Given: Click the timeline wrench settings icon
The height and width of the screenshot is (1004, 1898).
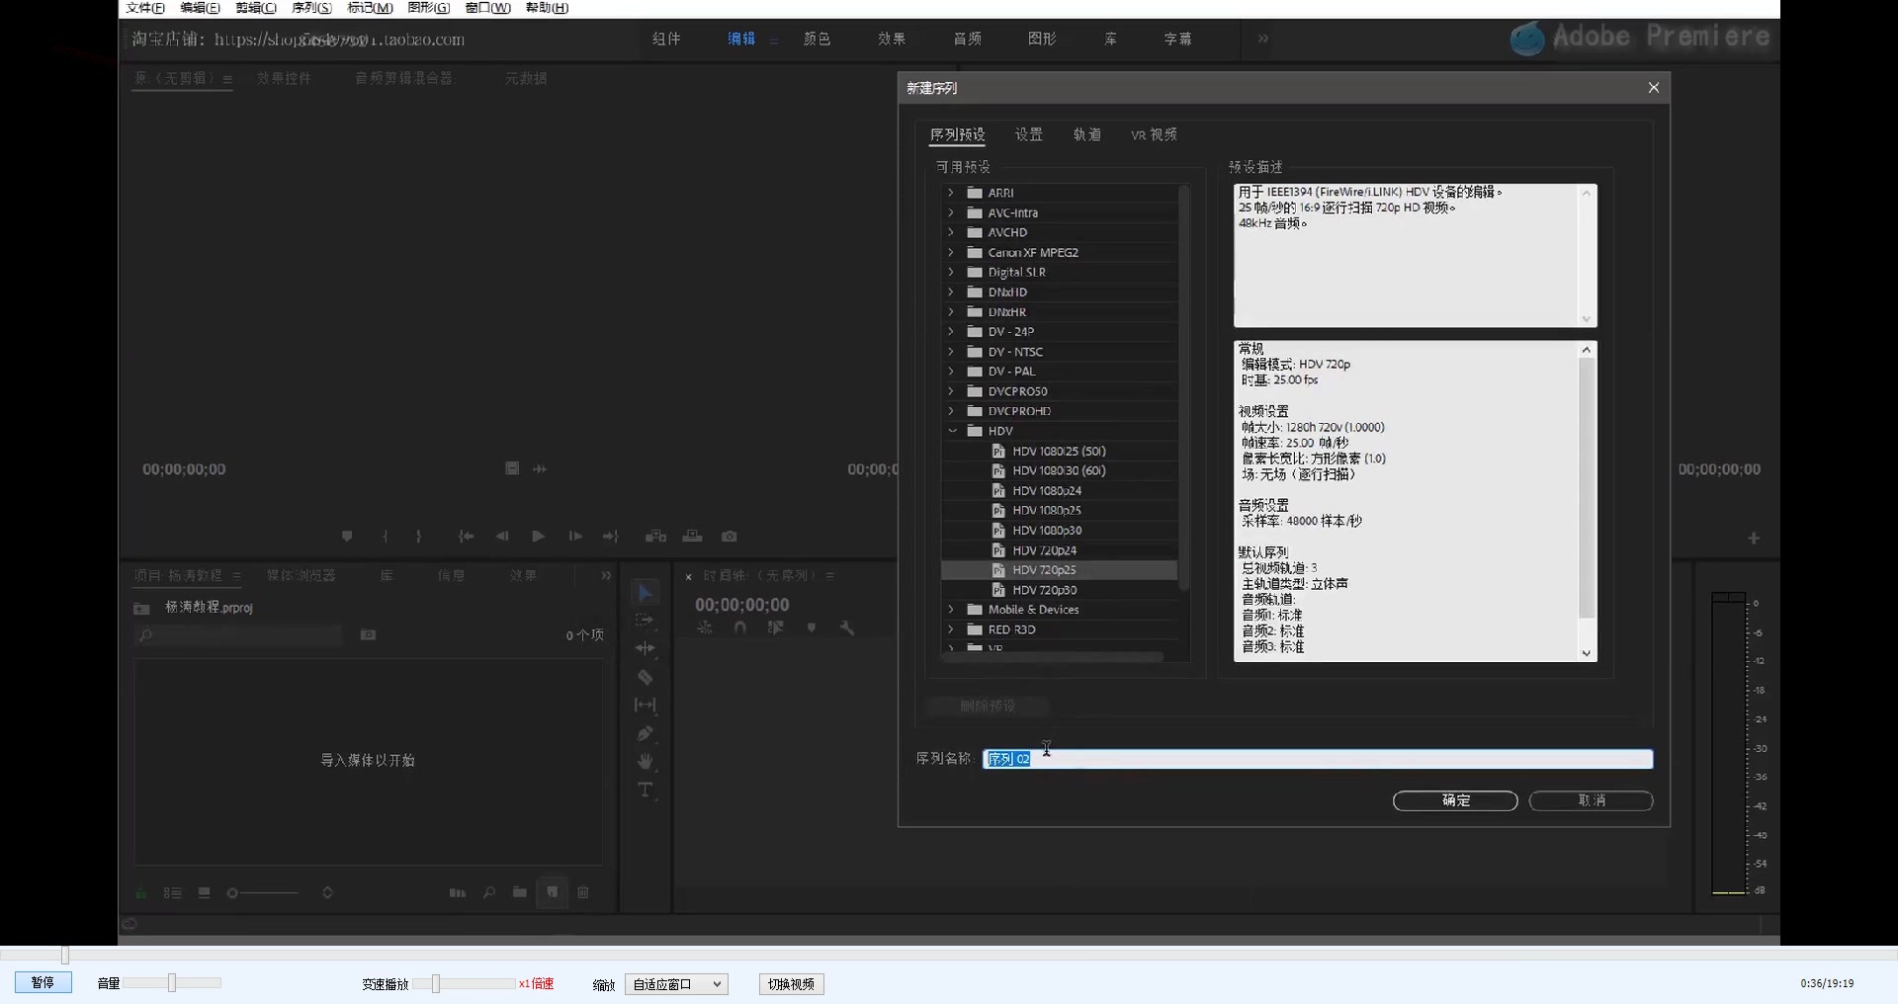Looking at the screenshot, I should point(847,627).
